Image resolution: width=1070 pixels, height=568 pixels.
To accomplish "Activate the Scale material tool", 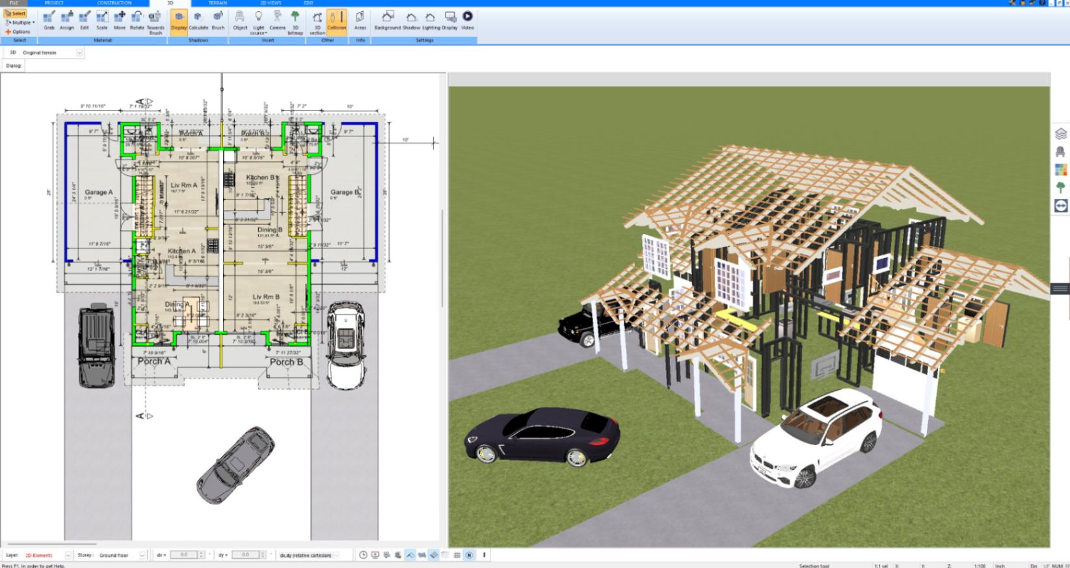I will (102, 21).
